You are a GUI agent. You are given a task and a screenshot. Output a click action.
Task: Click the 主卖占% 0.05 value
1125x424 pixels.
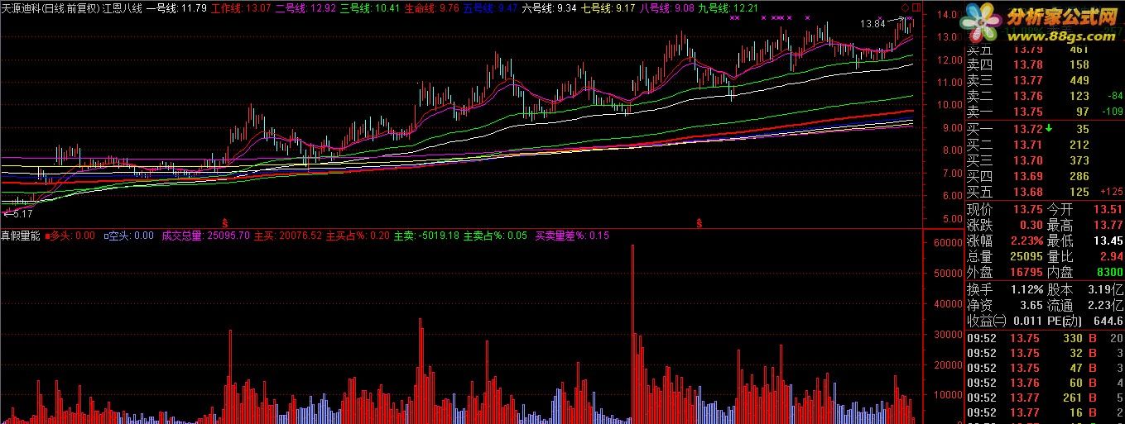click(494, 236)
